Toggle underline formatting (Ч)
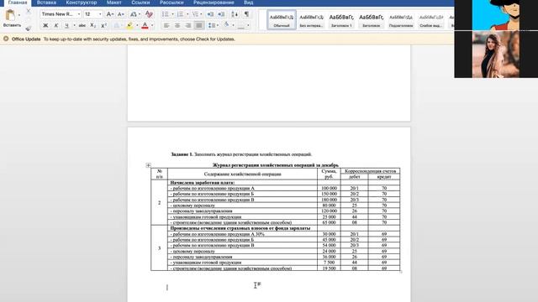This screenshot has width=538, height=302. (x=66, y=25)
